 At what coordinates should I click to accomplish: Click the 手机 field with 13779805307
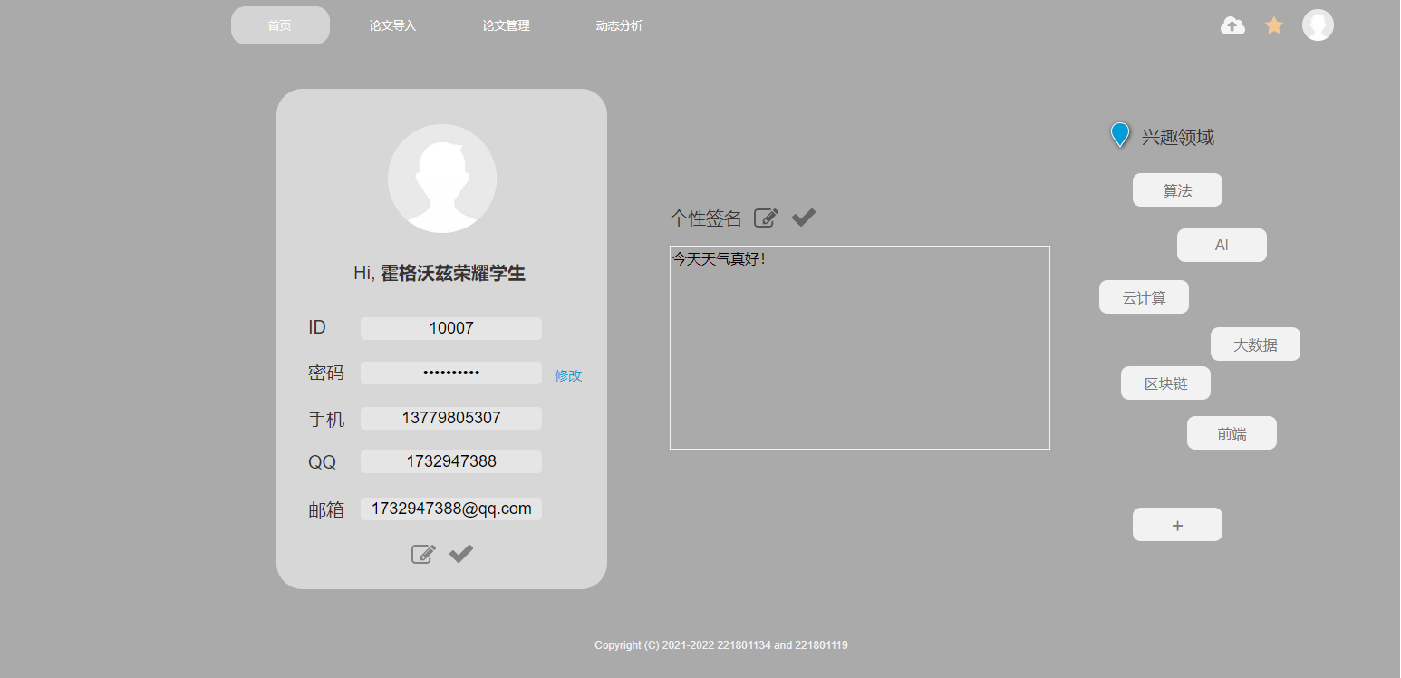coord(451,418)
